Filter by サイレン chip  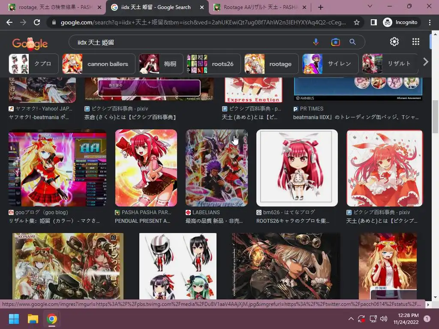331,64
